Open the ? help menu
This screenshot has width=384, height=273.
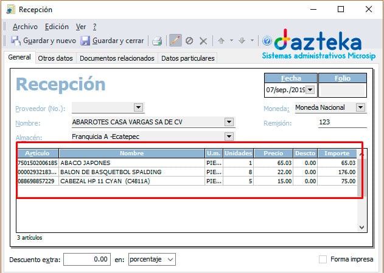click(x=95, y=27)
